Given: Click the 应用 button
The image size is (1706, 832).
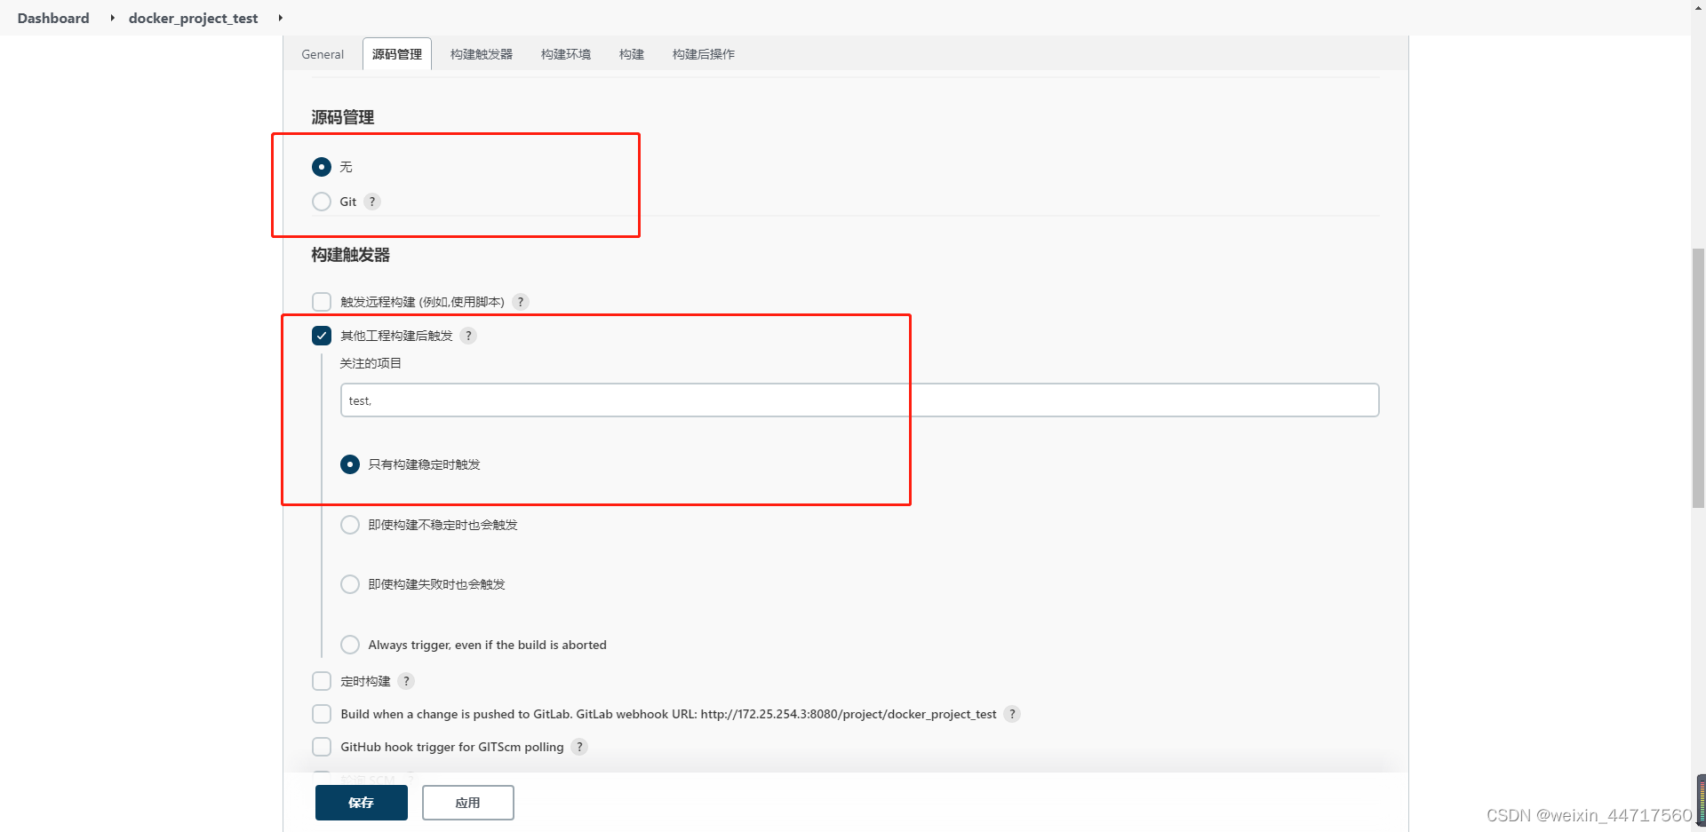Looking at the screenshot, I should pyautogui.click(x=468, y=803).
